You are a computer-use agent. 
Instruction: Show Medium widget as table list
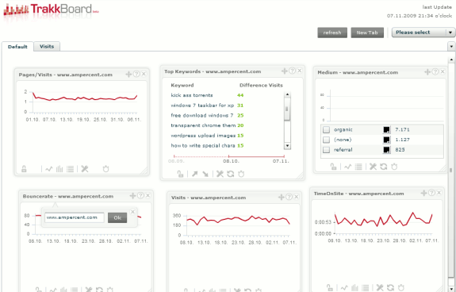pyautogui.click(x=358, y=167)
